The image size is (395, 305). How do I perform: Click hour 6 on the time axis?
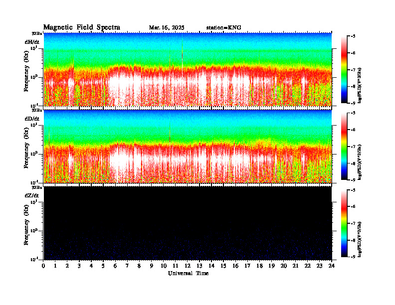pos(115,266)
